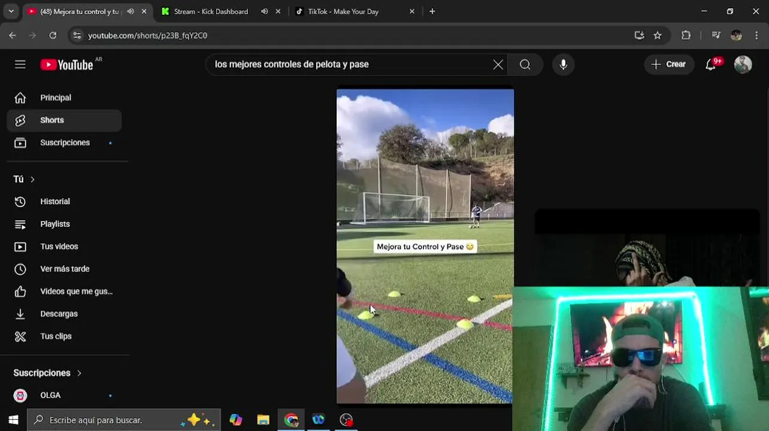Open Tus clips in the sidebar

tap(64, 336)
